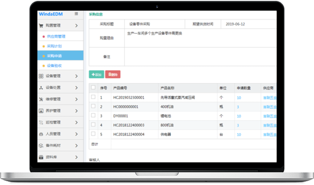Toggle the select-all checkbox in table header

point(93,88)
